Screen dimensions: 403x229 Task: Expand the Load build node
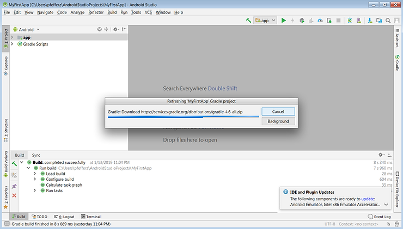point(35,174)
